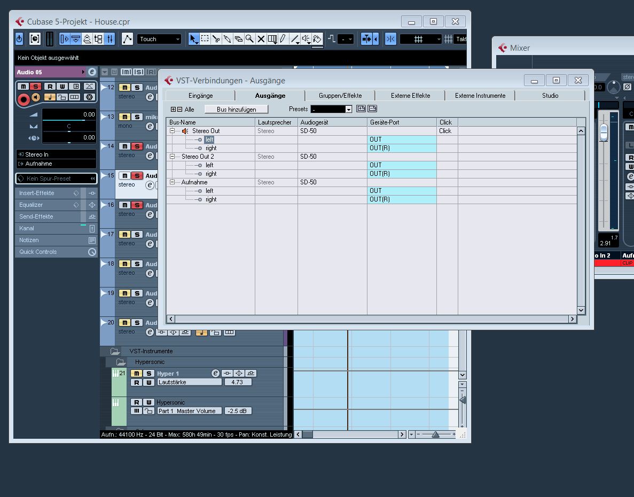Click the horizontal zoom slider in project window
Viewport: 634px width, 497px height.
436,434
